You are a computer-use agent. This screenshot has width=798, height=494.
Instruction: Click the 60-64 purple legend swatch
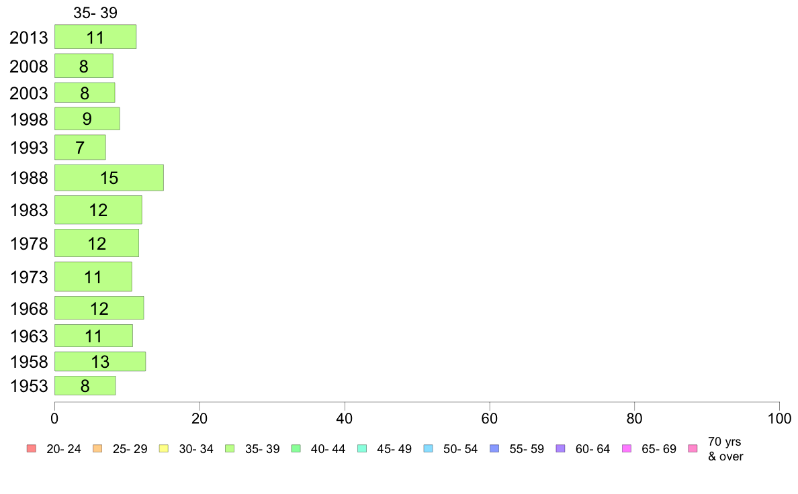pos(560,448)
